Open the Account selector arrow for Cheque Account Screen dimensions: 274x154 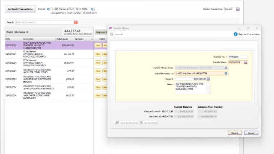(92, 9)
